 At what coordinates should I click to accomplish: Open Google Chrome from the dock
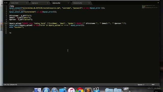point(80,90)
